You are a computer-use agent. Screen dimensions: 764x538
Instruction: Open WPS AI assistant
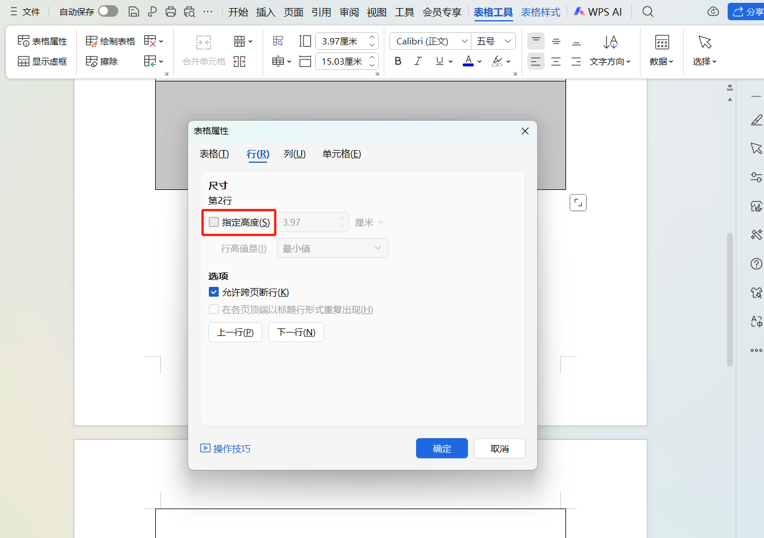598,12
